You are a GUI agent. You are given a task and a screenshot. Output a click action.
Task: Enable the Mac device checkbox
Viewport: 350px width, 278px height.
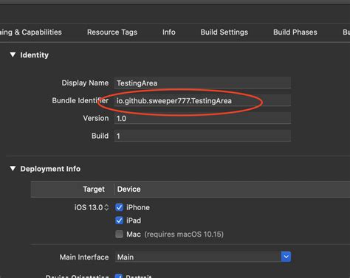[119, 234]
